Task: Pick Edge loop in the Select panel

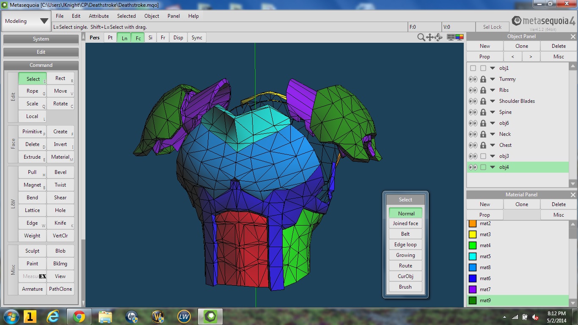Action: [405, 245]
